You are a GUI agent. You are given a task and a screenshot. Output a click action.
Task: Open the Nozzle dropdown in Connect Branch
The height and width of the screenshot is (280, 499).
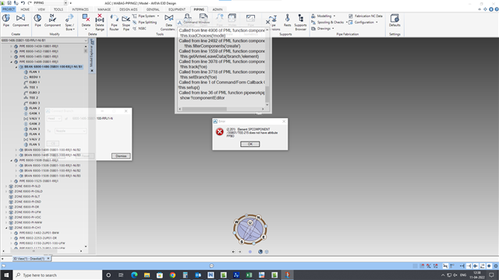(x=70, y=131)
